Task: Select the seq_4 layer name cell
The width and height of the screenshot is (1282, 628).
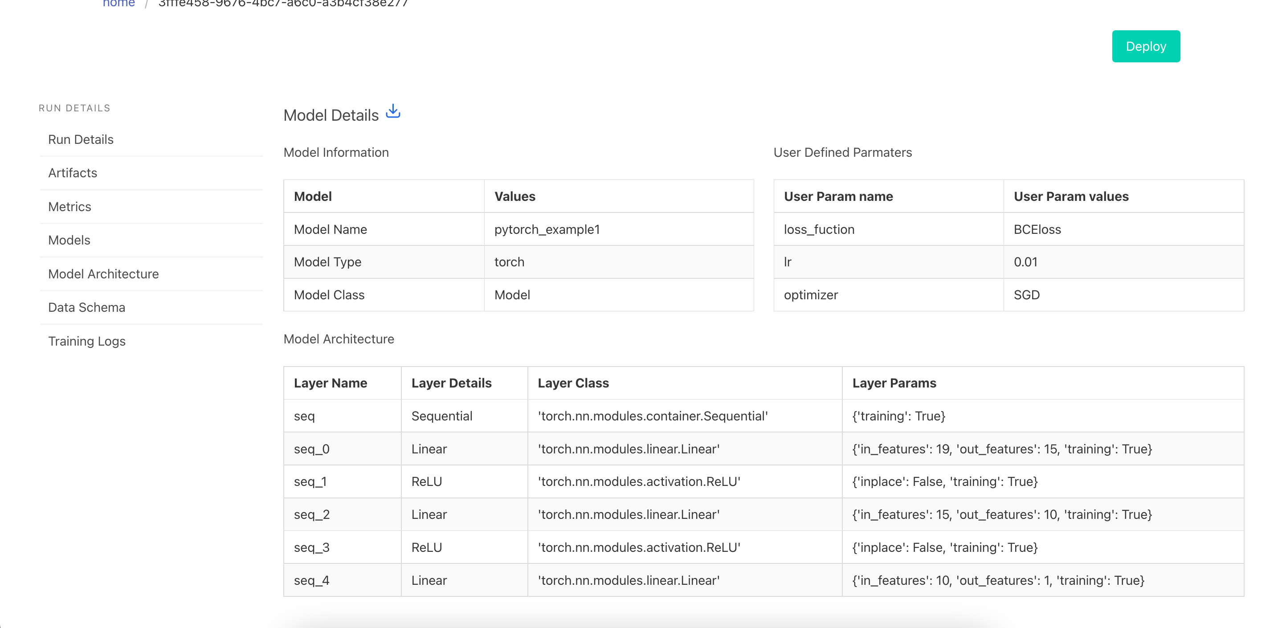Action: [x=311, y=580]
